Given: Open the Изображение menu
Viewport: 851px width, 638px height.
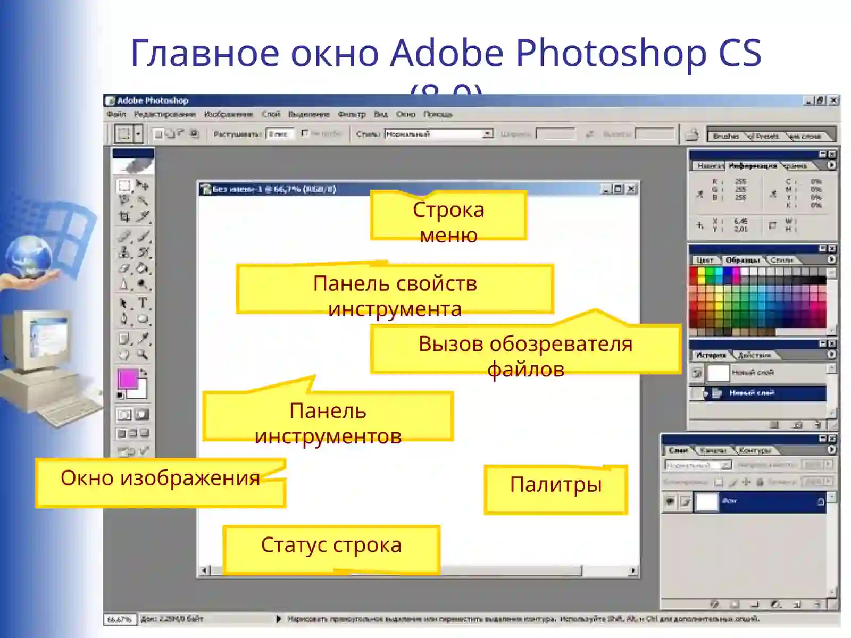Looking at the screenshot, I should click(229, 114).
